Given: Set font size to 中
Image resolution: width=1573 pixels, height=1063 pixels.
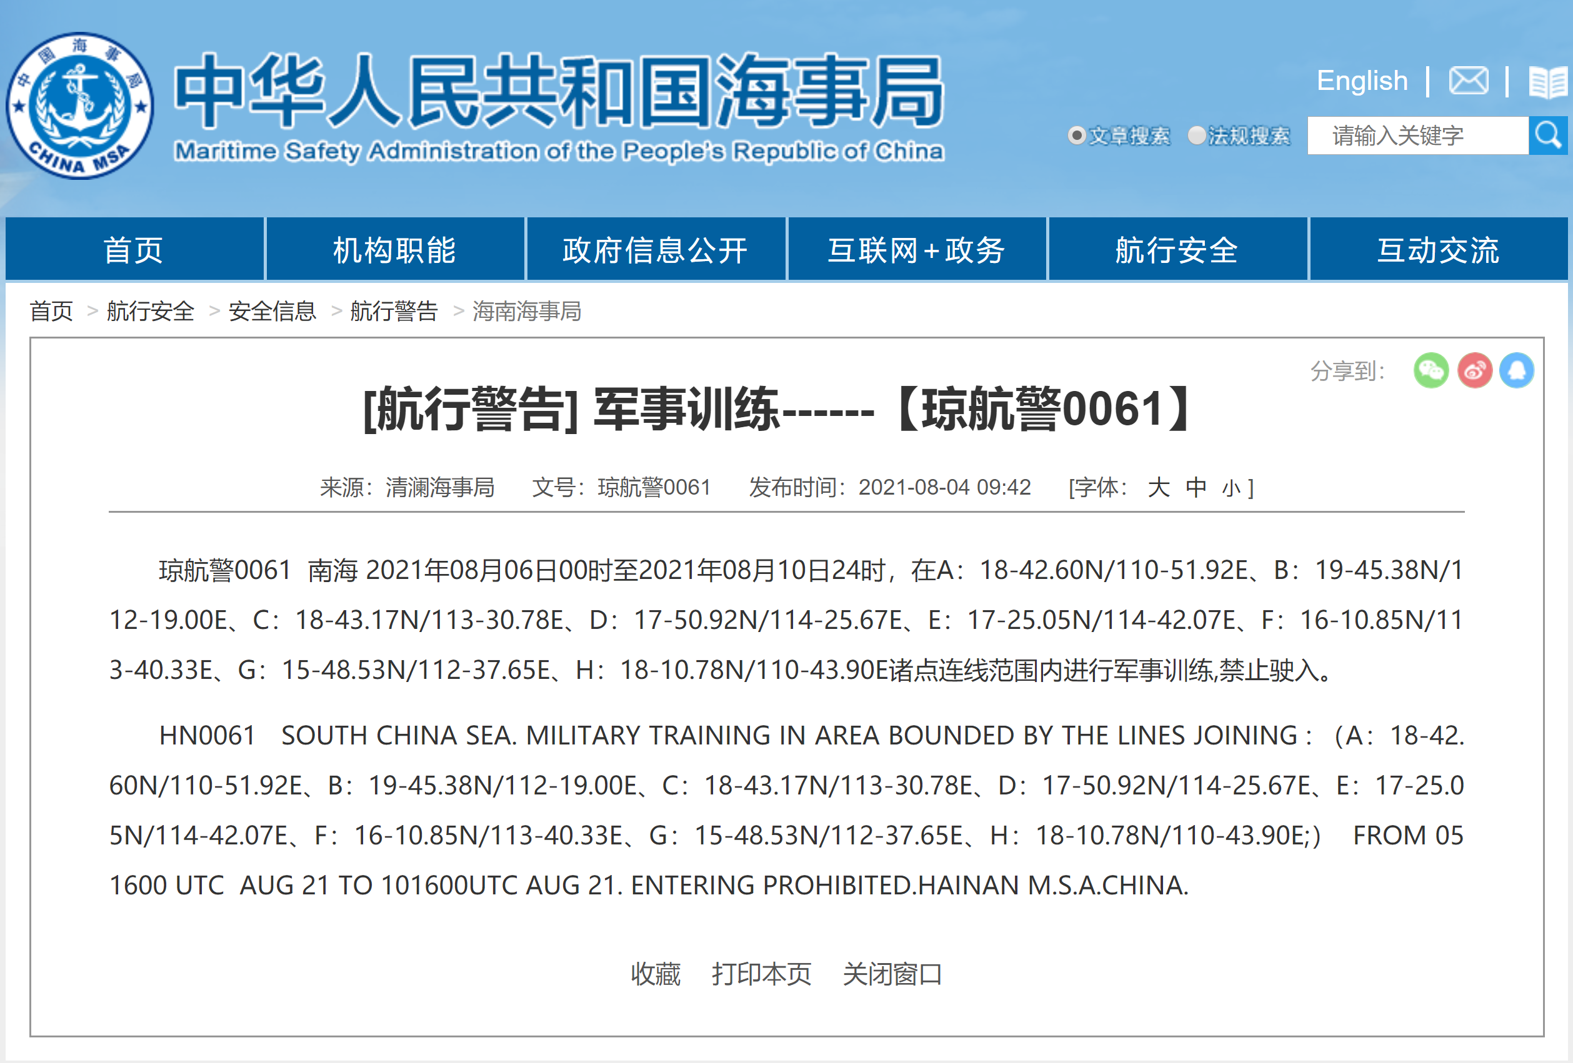Looking at the screenshot, I should click(1196, 487).
